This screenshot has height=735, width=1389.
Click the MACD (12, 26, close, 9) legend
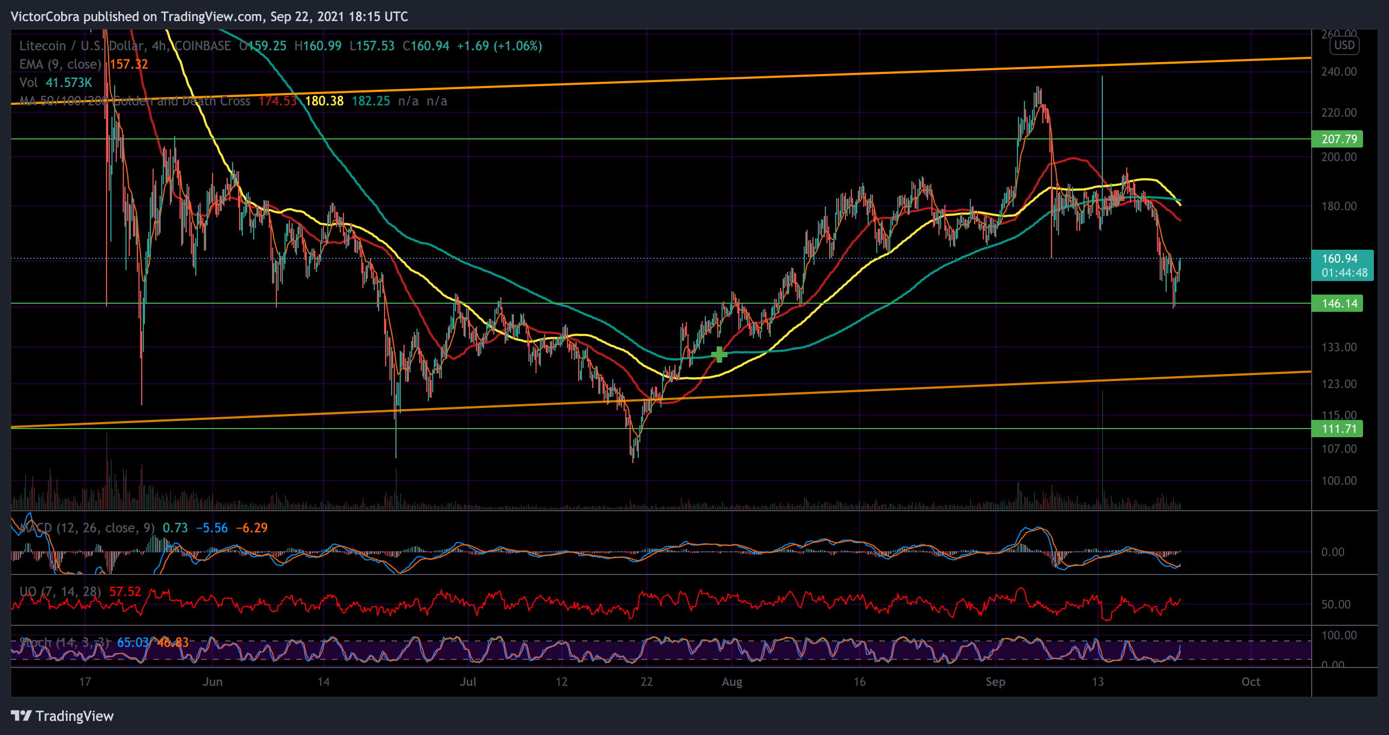coord(87,528)
